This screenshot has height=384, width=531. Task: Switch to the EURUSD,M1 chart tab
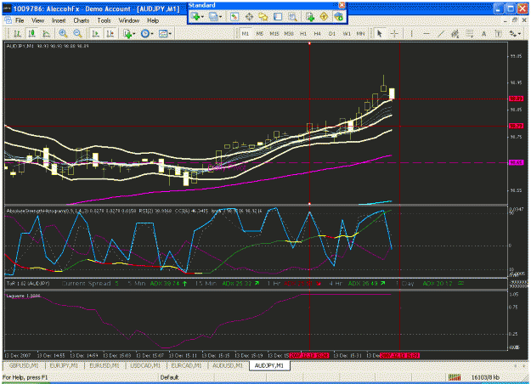105,365
